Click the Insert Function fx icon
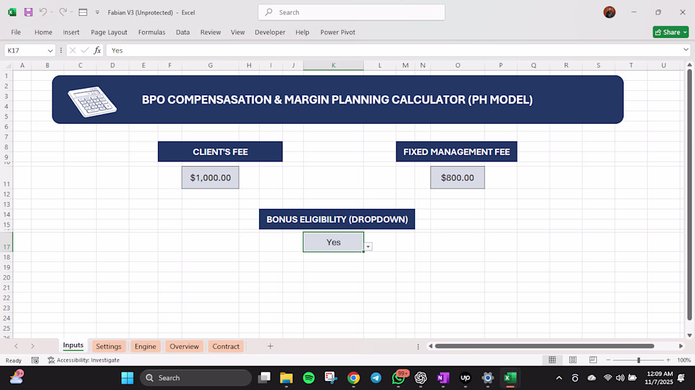695x390 pixels. click(x=97, y=50)
